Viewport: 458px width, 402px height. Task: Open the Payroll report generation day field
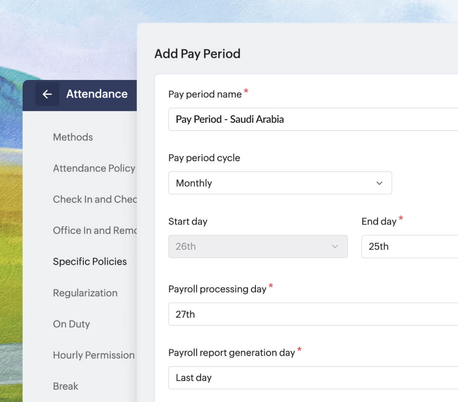point(313,378)
